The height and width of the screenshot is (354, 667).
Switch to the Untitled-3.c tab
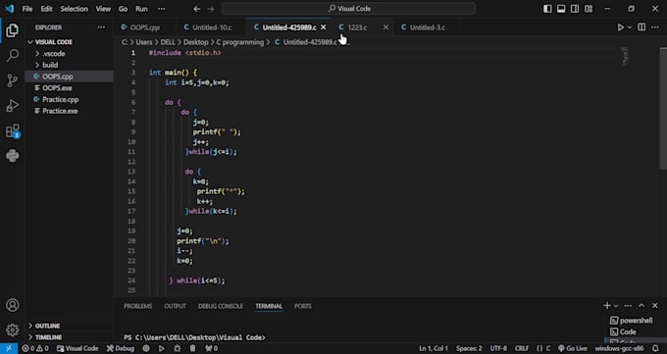click(x=428, y=27)
